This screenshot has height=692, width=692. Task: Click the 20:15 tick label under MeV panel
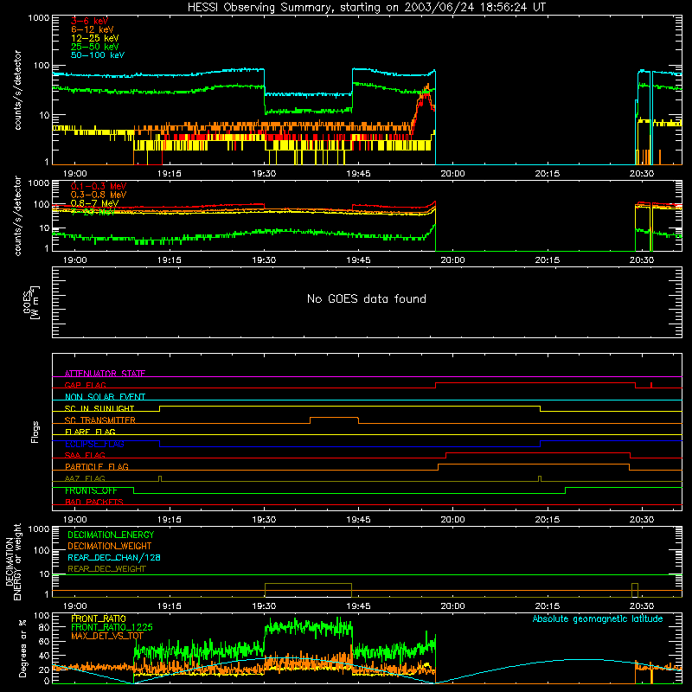(x=548, y=260)
